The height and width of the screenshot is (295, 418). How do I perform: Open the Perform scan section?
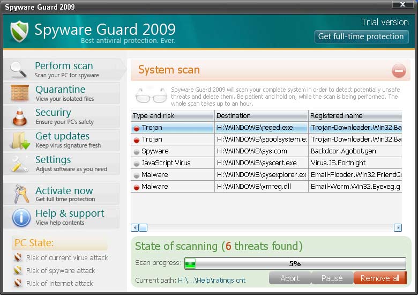tap(65, 70)
